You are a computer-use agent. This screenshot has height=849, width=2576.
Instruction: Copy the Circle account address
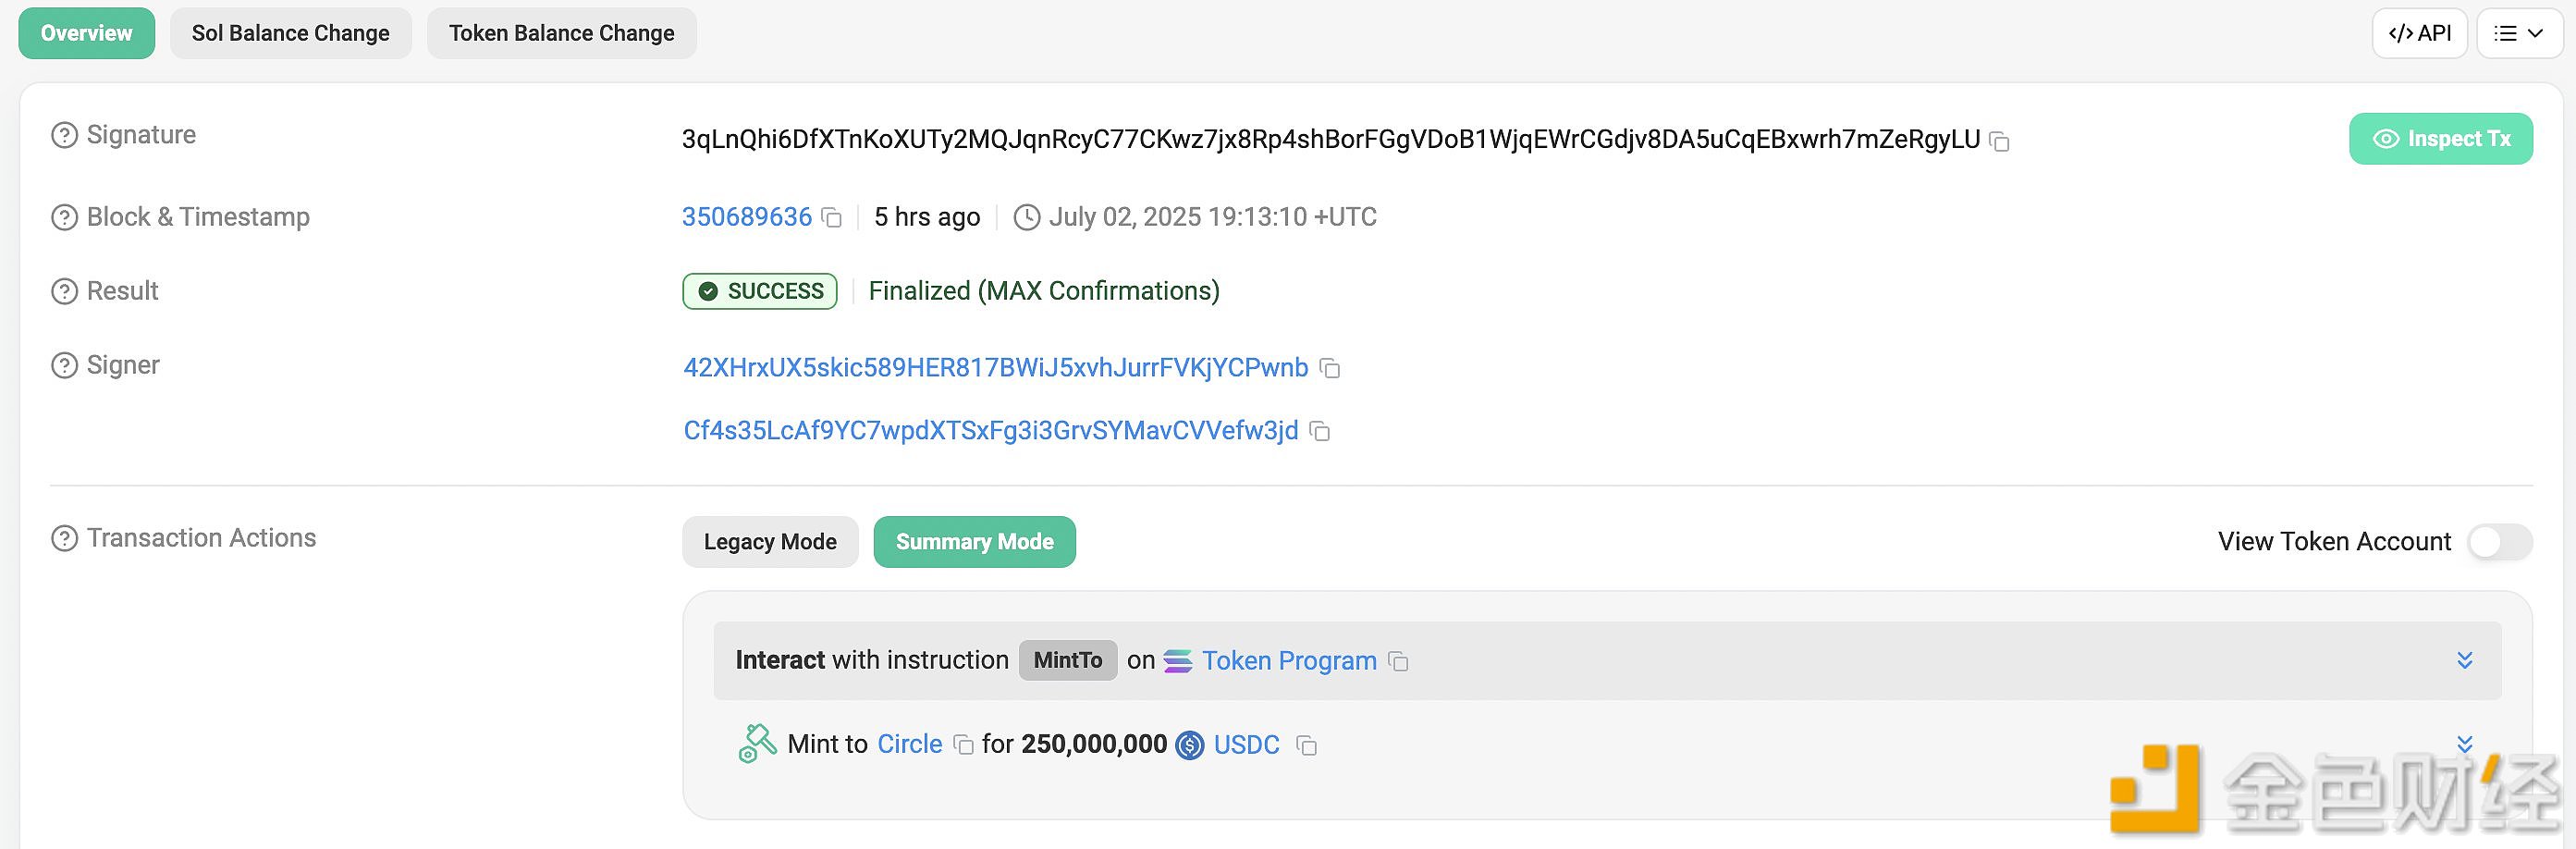pos(963,745)
